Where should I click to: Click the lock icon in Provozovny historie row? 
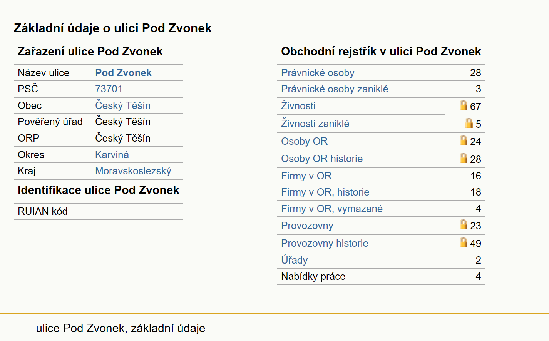(x=464, y=242)
